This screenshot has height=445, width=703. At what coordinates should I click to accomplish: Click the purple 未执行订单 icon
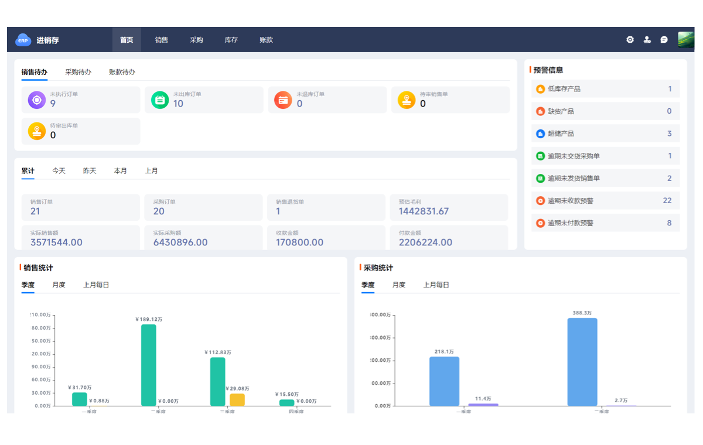click(37, 100)
